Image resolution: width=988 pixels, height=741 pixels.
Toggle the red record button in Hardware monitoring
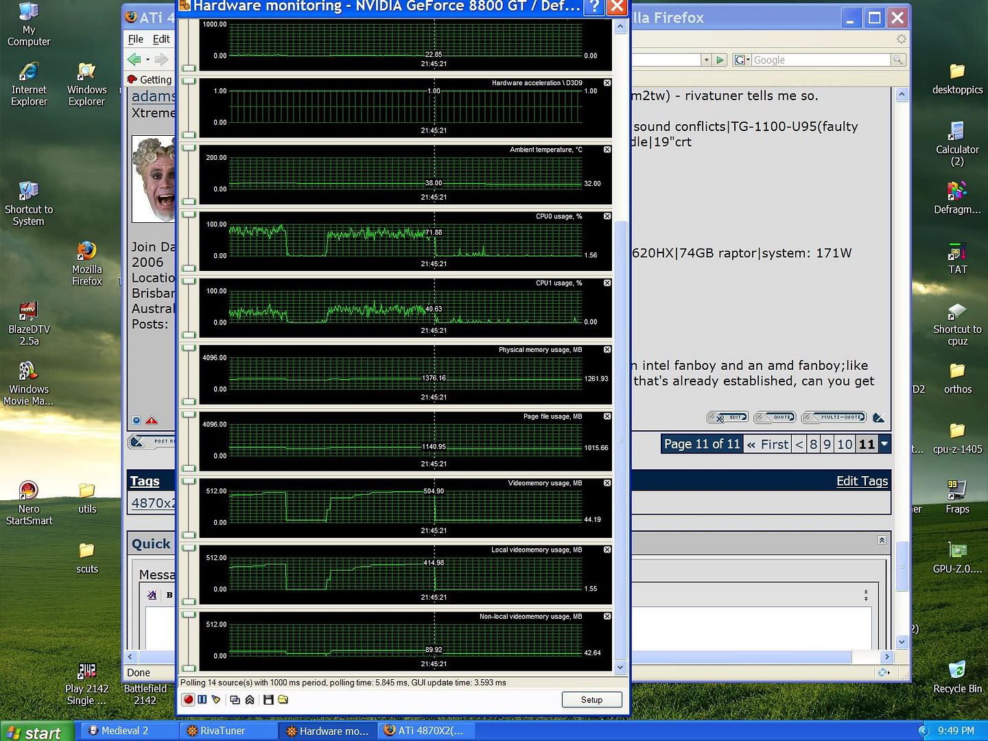[x=188, y=700]
